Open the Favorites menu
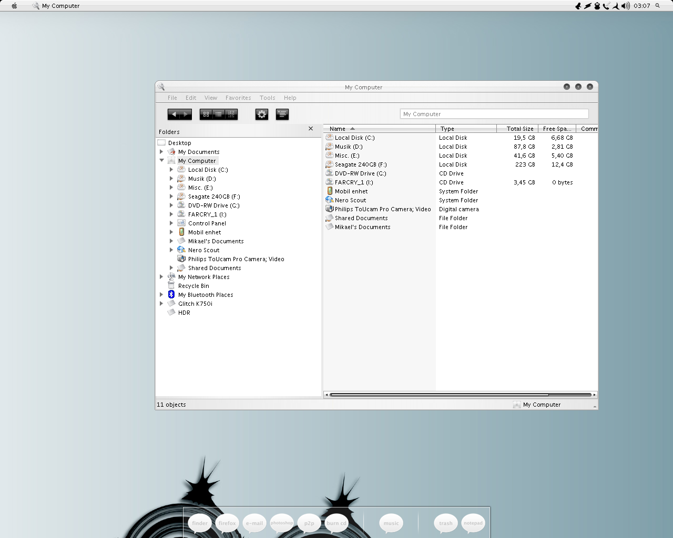Image resolution: width=673 pixels, height=538 pixels. pos(238,98)
